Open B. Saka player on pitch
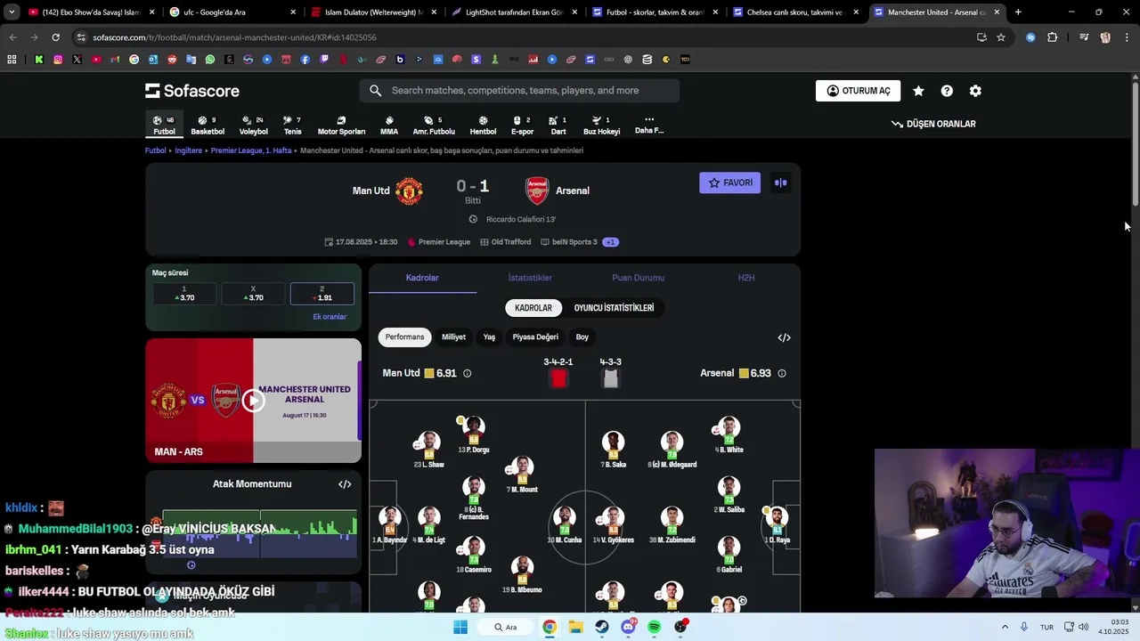 pyautogui.click(x=613, y=450)
